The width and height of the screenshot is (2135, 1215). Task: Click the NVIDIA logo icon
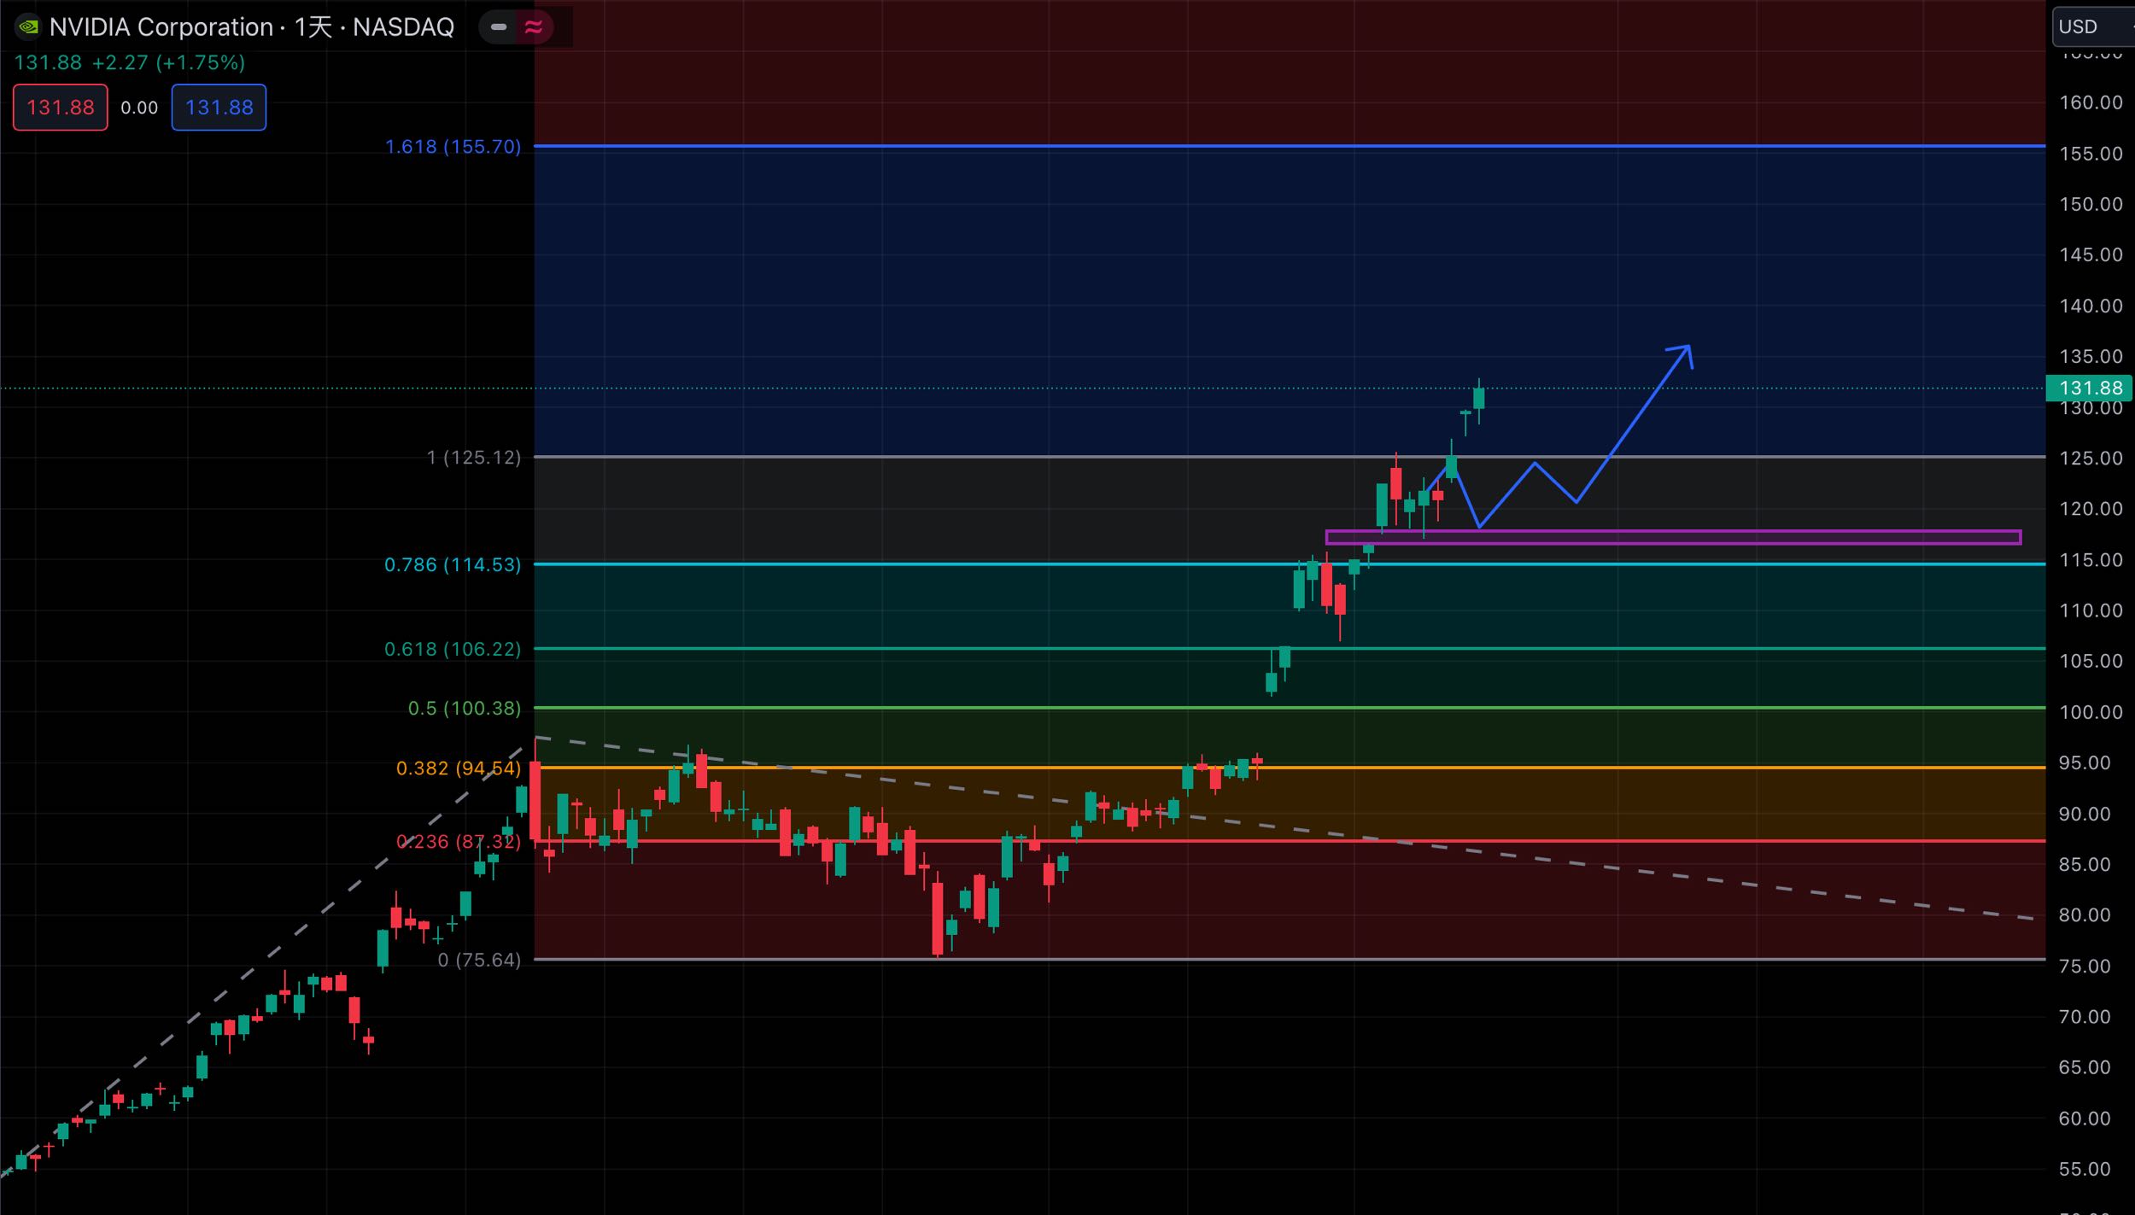point(28,27)
